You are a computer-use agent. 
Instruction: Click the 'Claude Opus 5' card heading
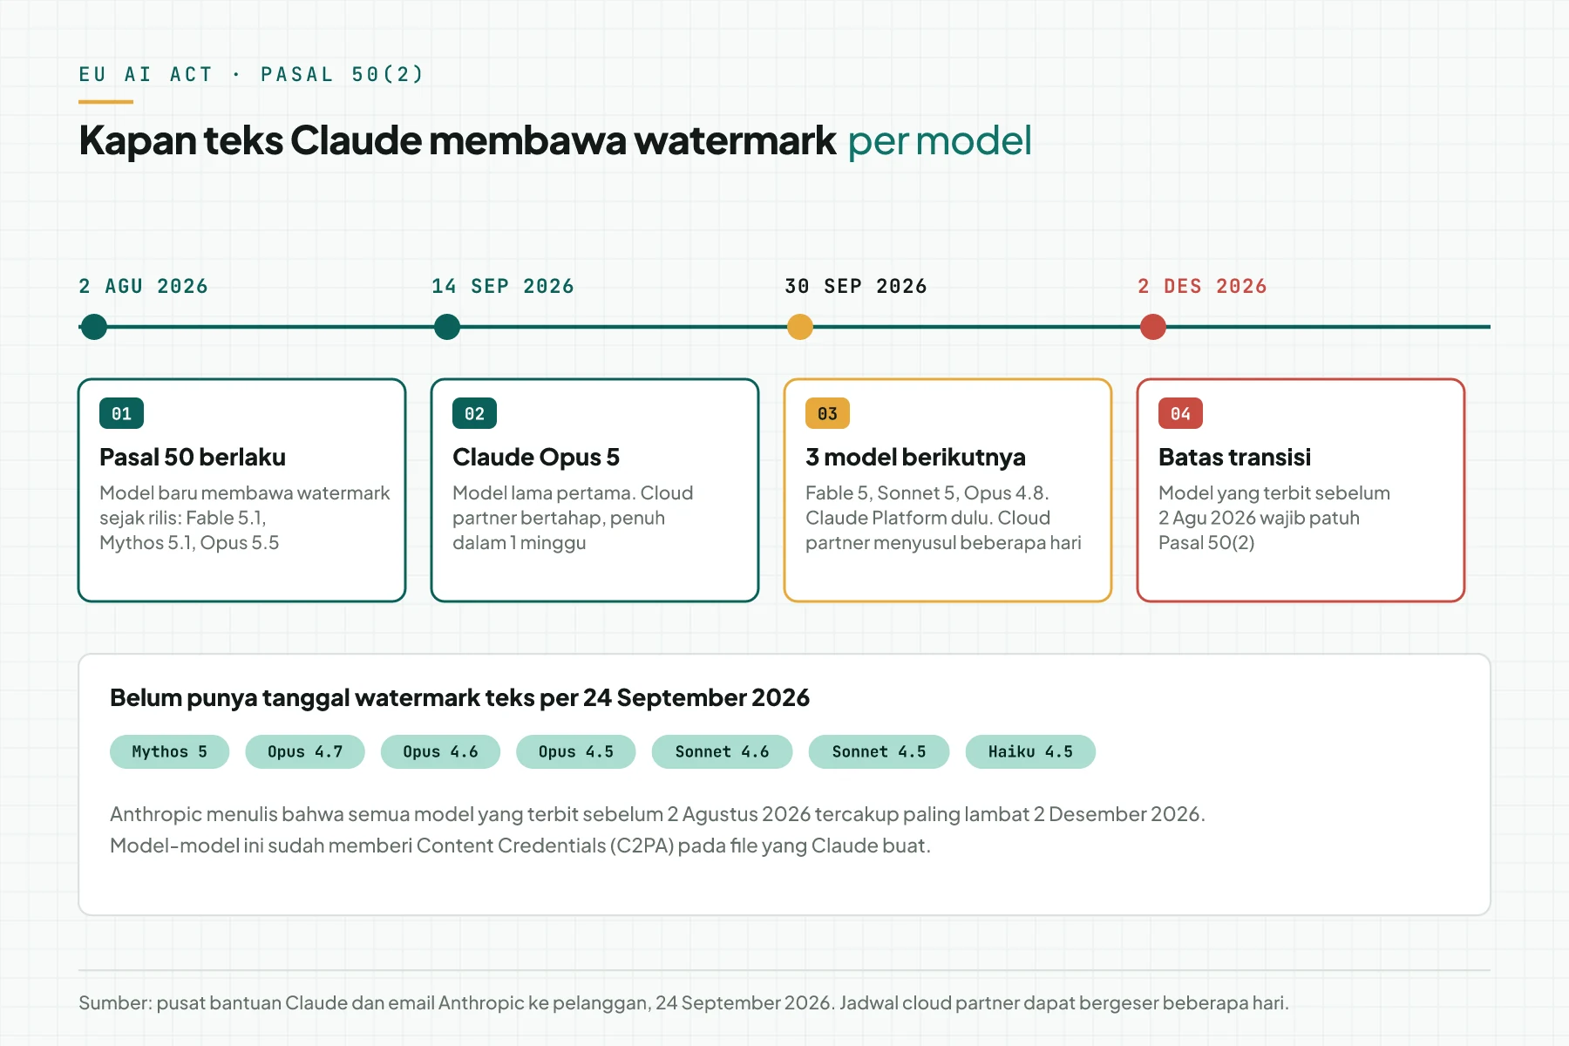pyautogui.click(x=536, y=457)
